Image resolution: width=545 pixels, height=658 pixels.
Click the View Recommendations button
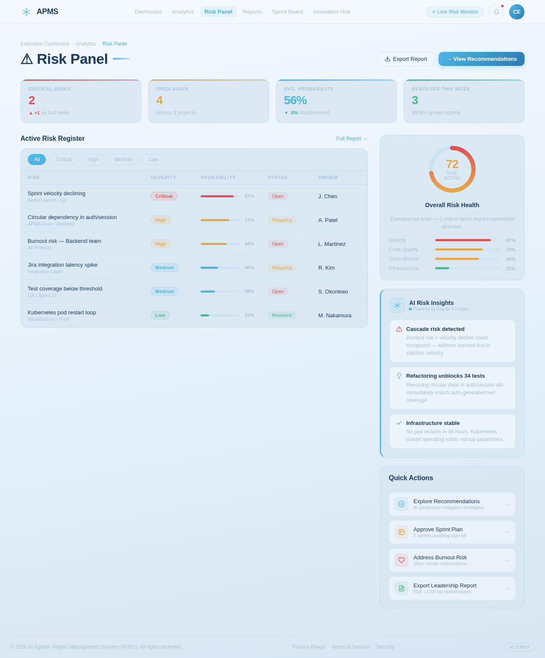pyautogui.click(x=481, y=59)
